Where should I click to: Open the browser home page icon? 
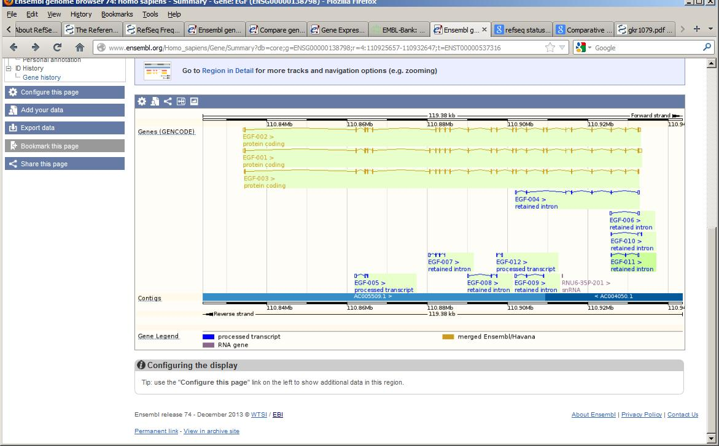[80, 47]
